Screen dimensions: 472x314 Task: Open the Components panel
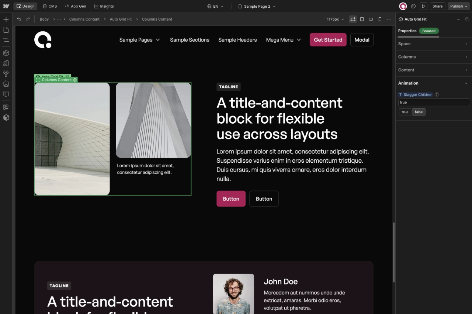6,53
